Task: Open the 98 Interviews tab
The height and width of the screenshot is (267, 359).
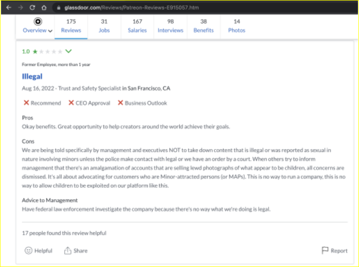Action: pos(170,26)
